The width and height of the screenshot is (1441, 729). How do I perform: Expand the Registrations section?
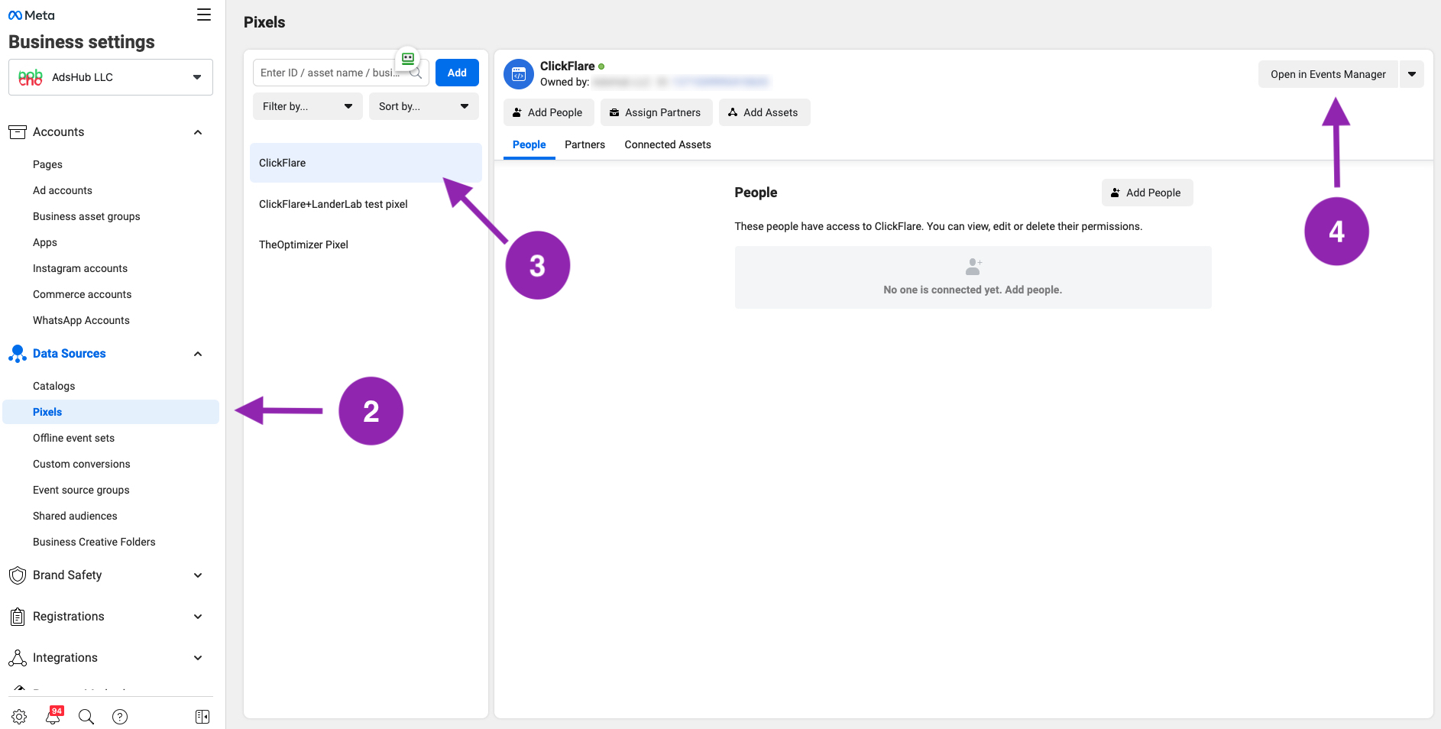(x=198, y=617)
